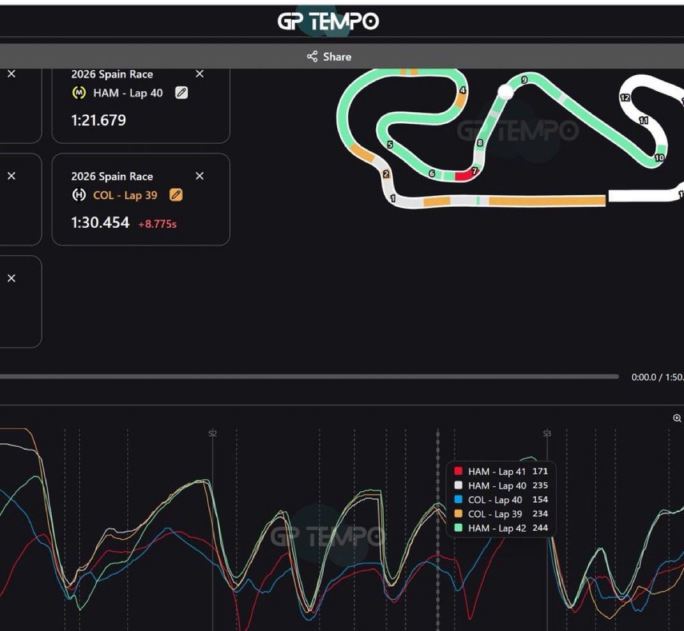Click turn 6 marker on track map
Image resolution: width=684 pixels, height=631 pixels.
(x=432, y=174)
